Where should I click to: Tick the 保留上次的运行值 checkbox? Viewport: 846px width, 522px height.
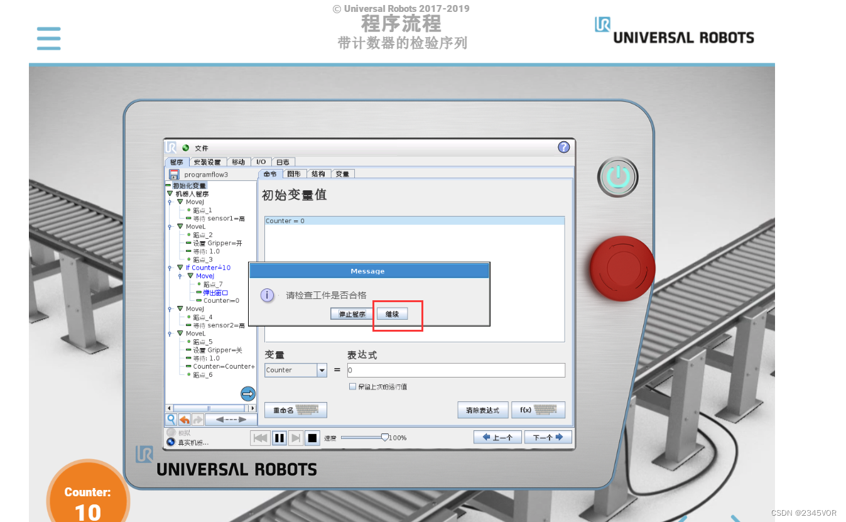[x=352, y=386]
